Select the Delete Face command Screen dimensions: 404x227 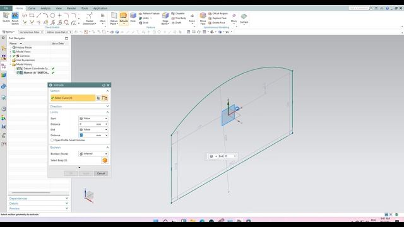[x=217, y=23]
